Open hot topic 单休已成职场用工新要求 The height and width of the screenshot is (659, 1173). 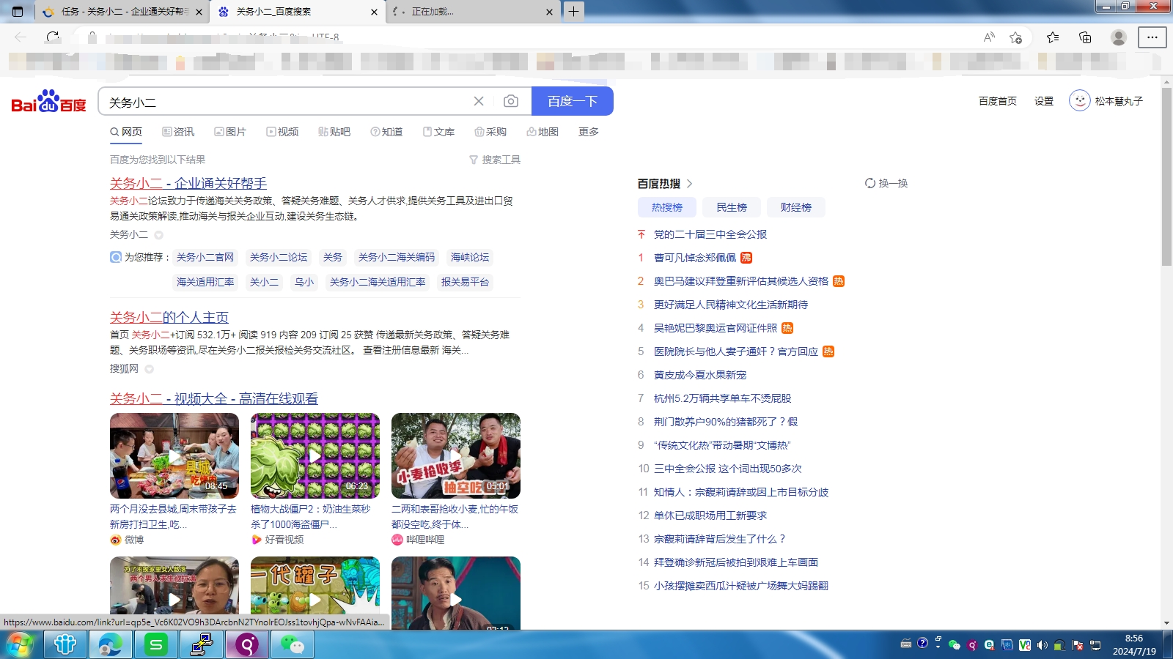pyautogui.click(x=710, y=515)
